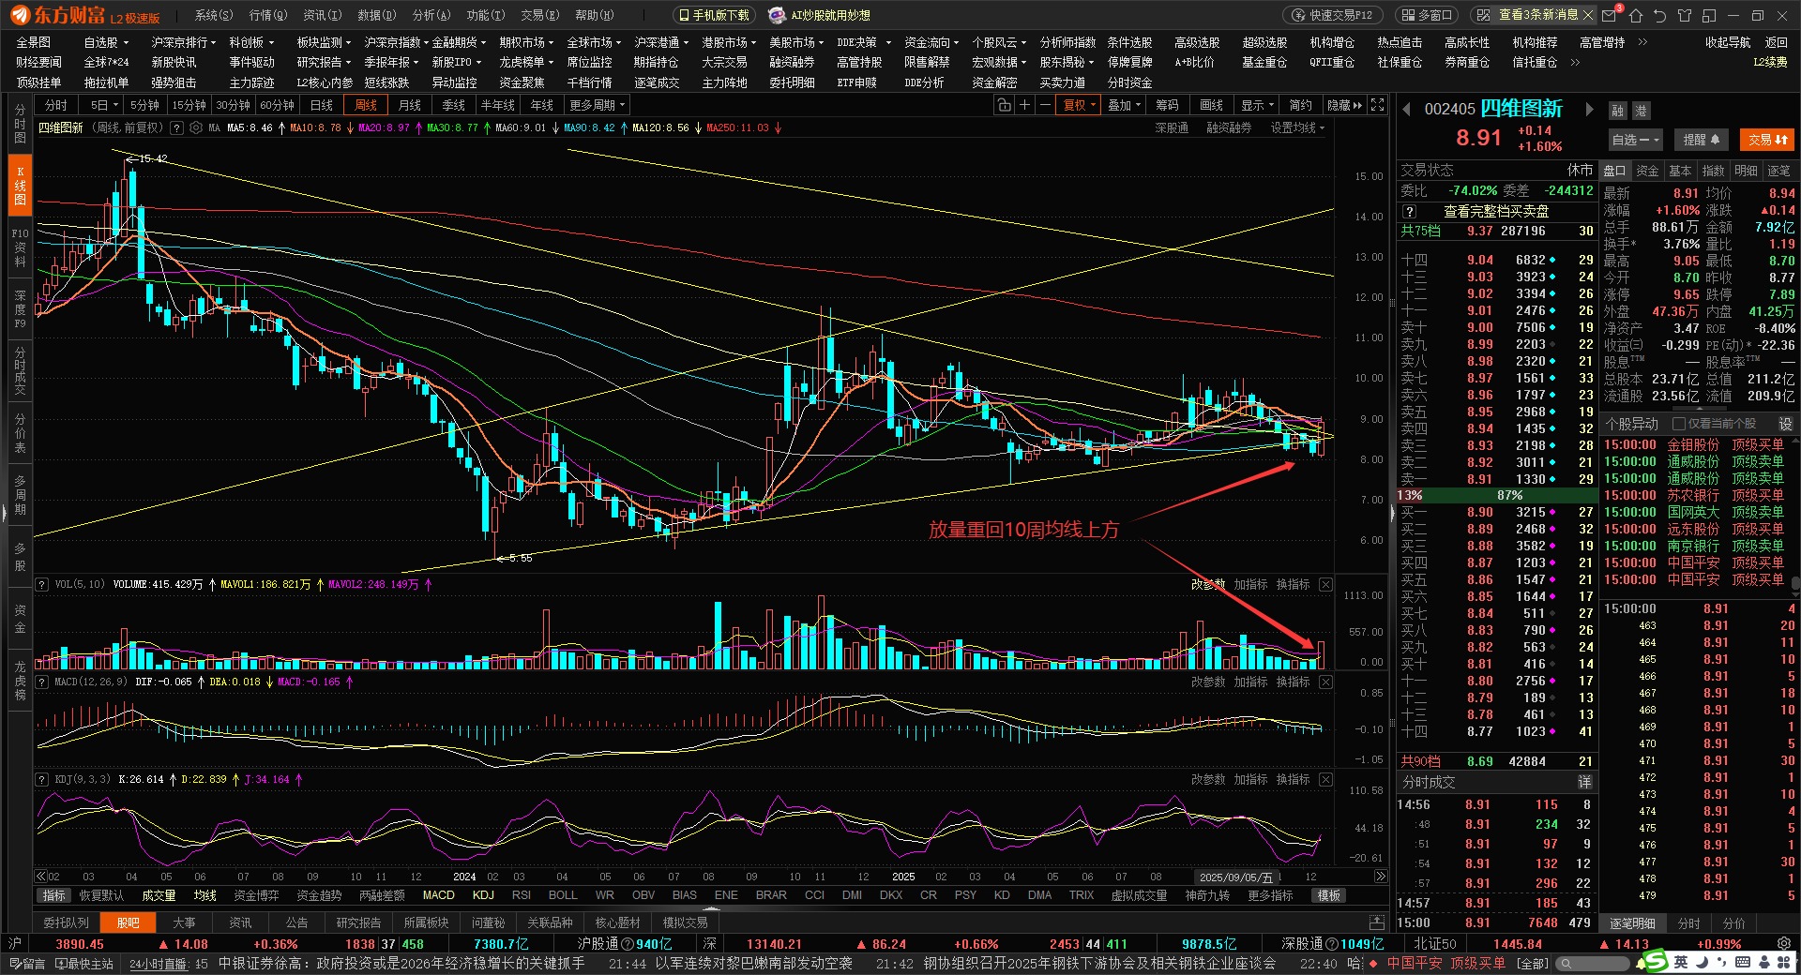
Task: Click the orange 交易 button
Action: pyautogui.click(x=1767, y=140)
